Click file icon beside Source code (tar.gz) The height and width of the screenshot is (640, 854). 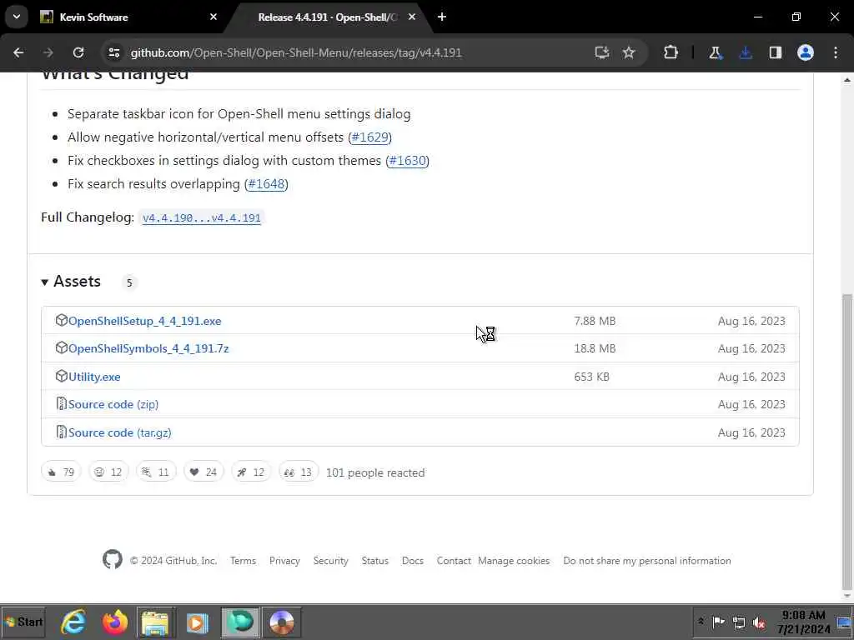[62, 432]
